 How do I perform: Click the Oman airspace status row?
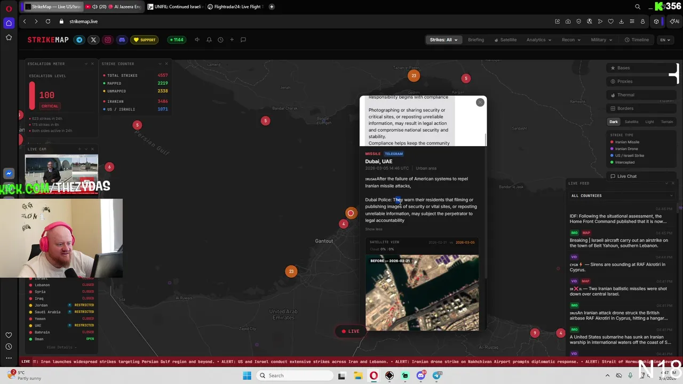(x=62, y=339)
